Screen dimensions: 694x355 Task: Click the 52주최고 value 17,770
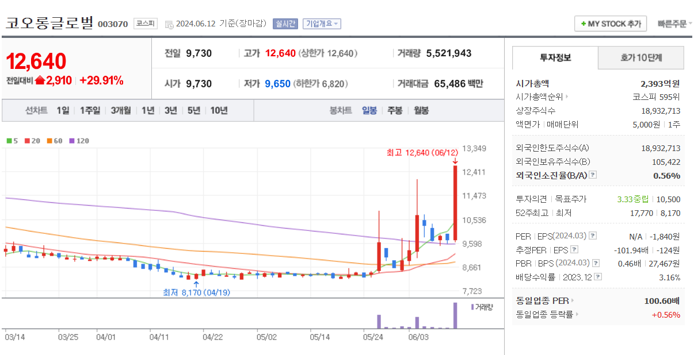point(641,213)
